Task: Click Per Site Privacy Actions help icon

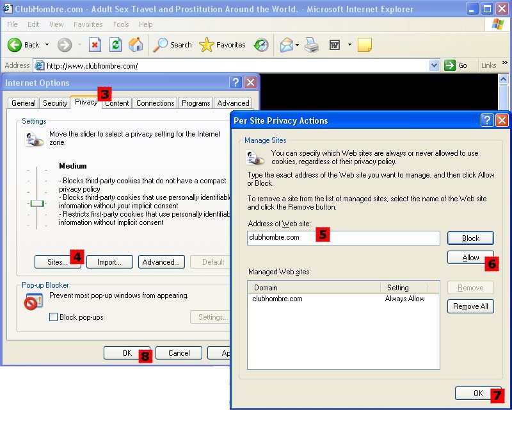Action: 487,120
